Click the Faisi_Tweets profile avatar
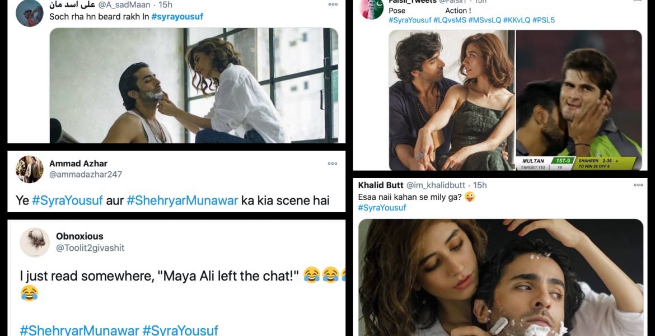 (x=371, y=10)
